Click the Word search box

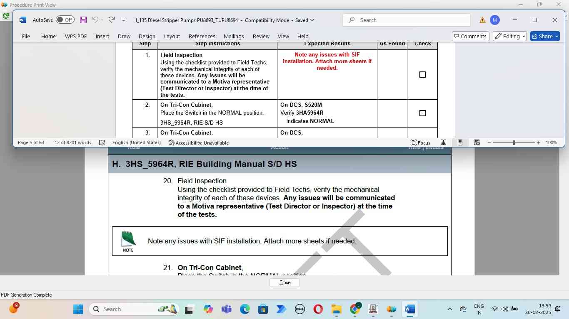(407, 20)
